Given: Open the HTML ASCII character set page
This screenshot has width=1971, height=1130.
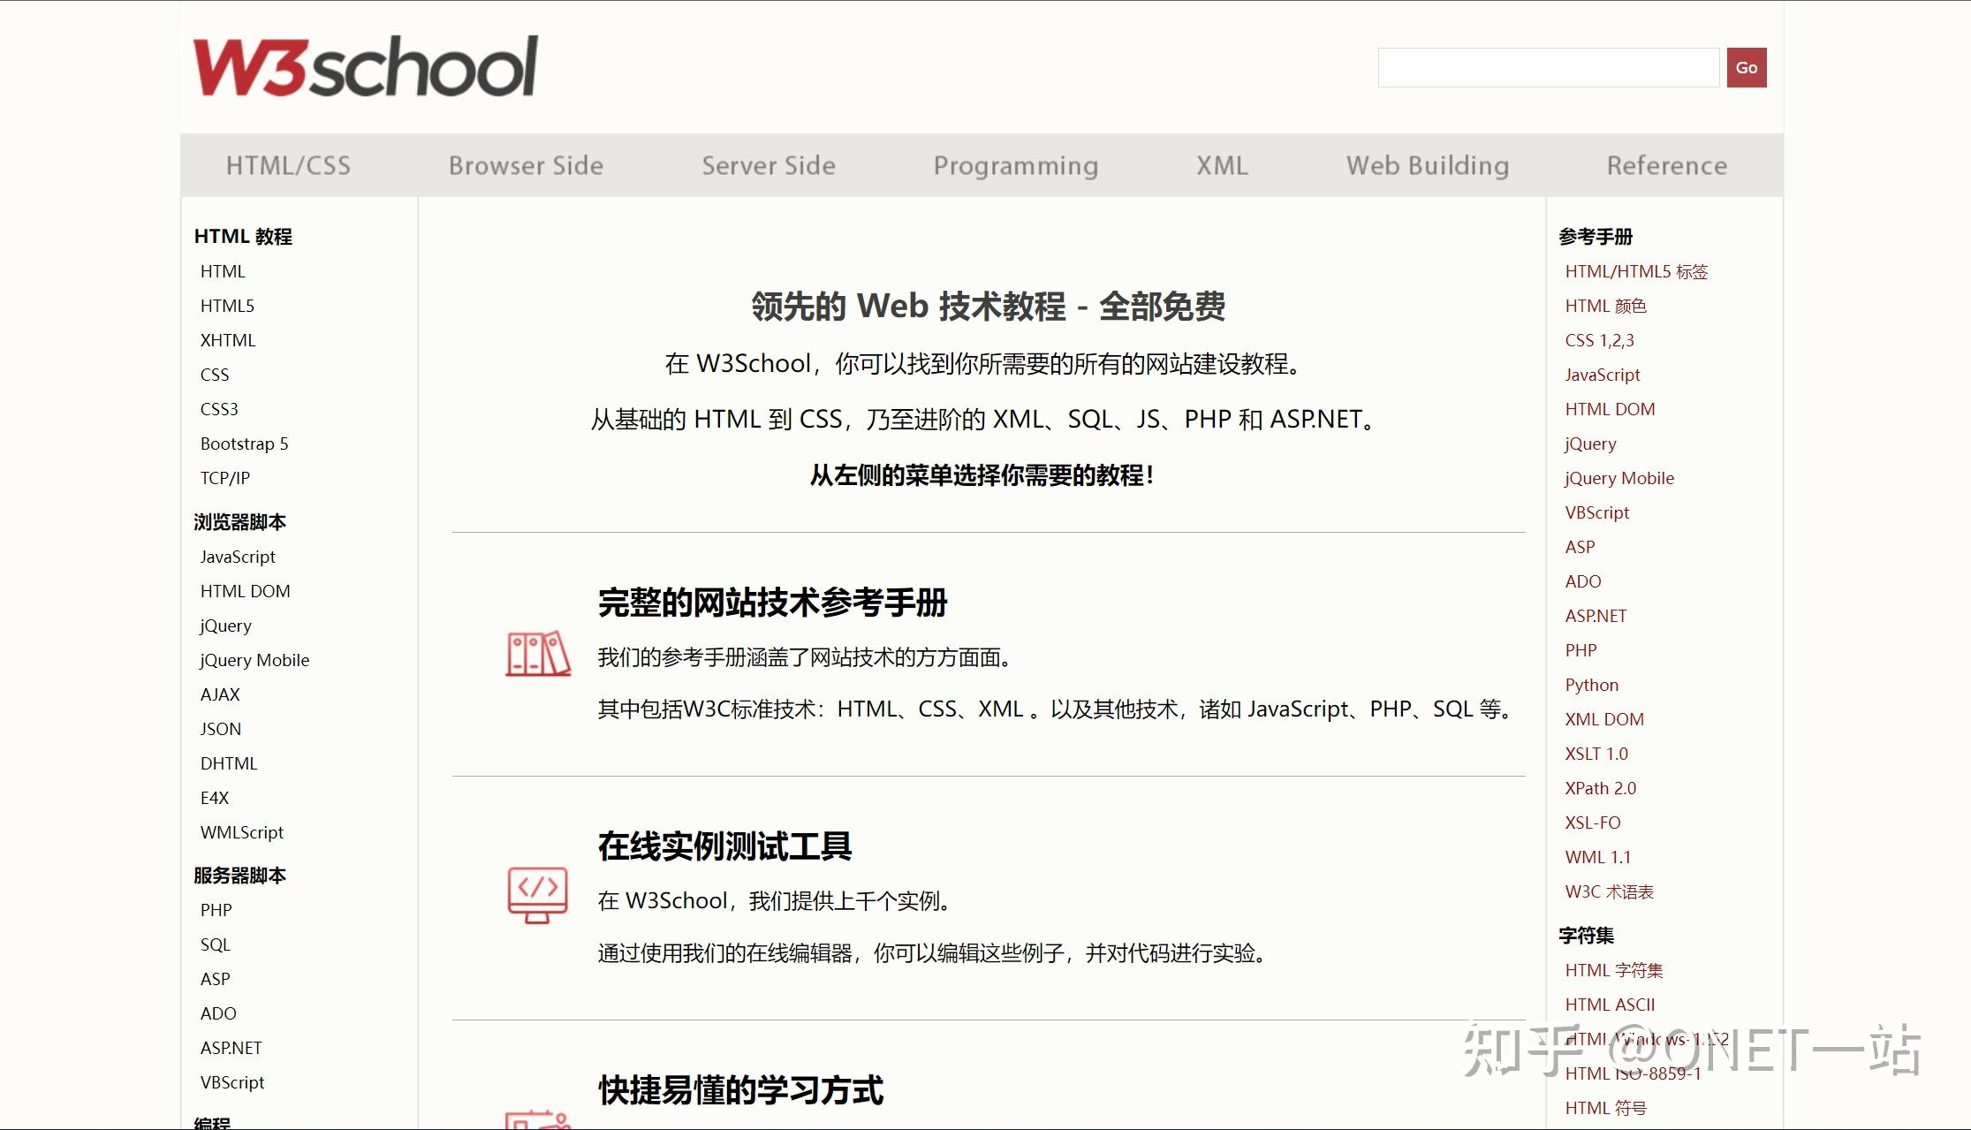Looking at the screenshot, I should pos(1610,1004).
